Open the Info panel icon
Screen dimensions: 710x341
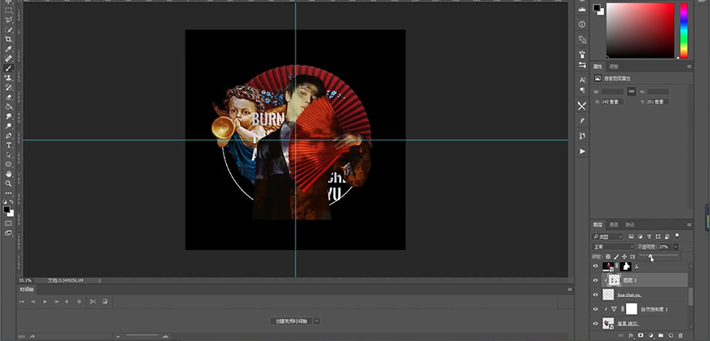click(583, 24)
